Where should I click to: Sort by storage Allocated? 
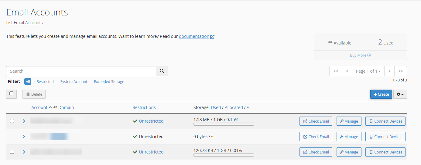pos(234,107)
